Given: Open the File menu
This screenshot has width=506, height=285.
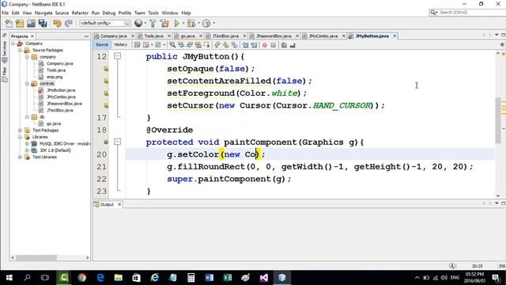Looking at the screenshot, I should pos(6,13).
